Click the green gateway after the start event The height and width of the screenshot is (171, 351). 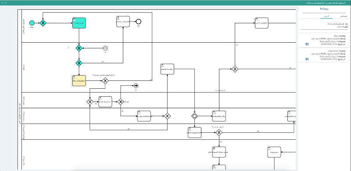tap(43, 23)
